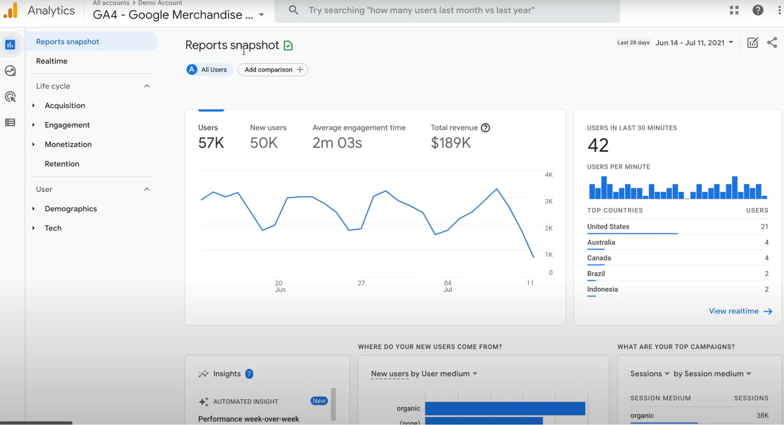Image resolution: width=784 pixels, height=425 pixels.
Task: Click Performance week-over-week insight
Action: coord(249,419)
